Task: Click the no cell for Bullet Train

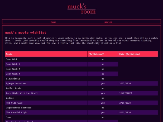Action: pyautogui.click(x=103, y=88)
